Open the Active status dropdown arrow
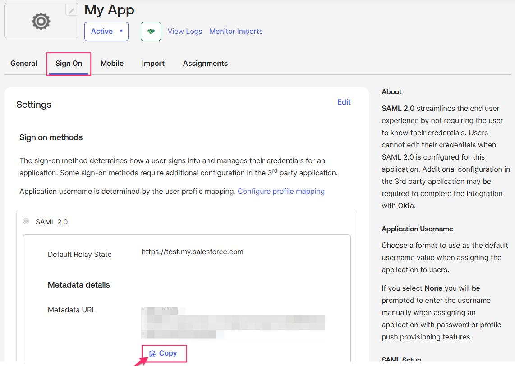This screenshot has width=515, height=366. click(121, 31)
